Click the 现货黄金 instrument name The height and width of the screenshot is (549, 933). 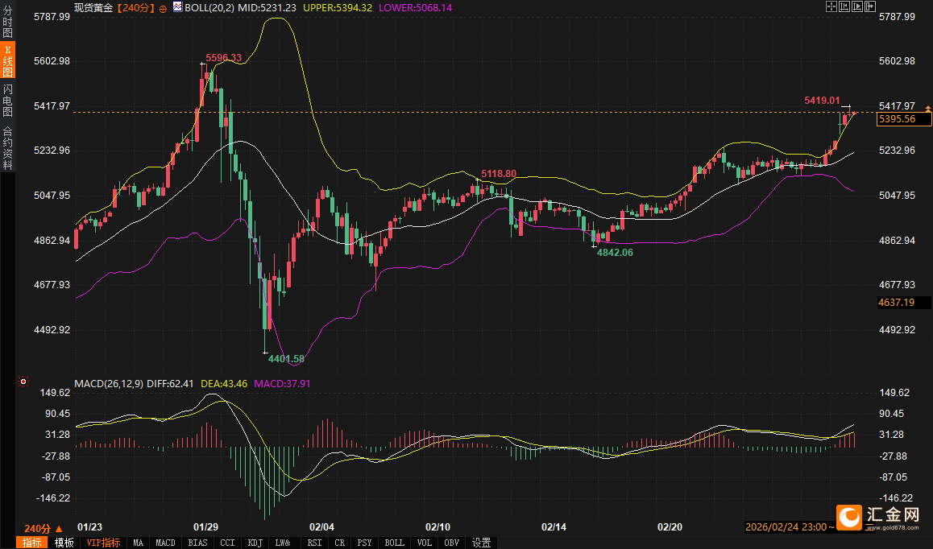point(93,8)
